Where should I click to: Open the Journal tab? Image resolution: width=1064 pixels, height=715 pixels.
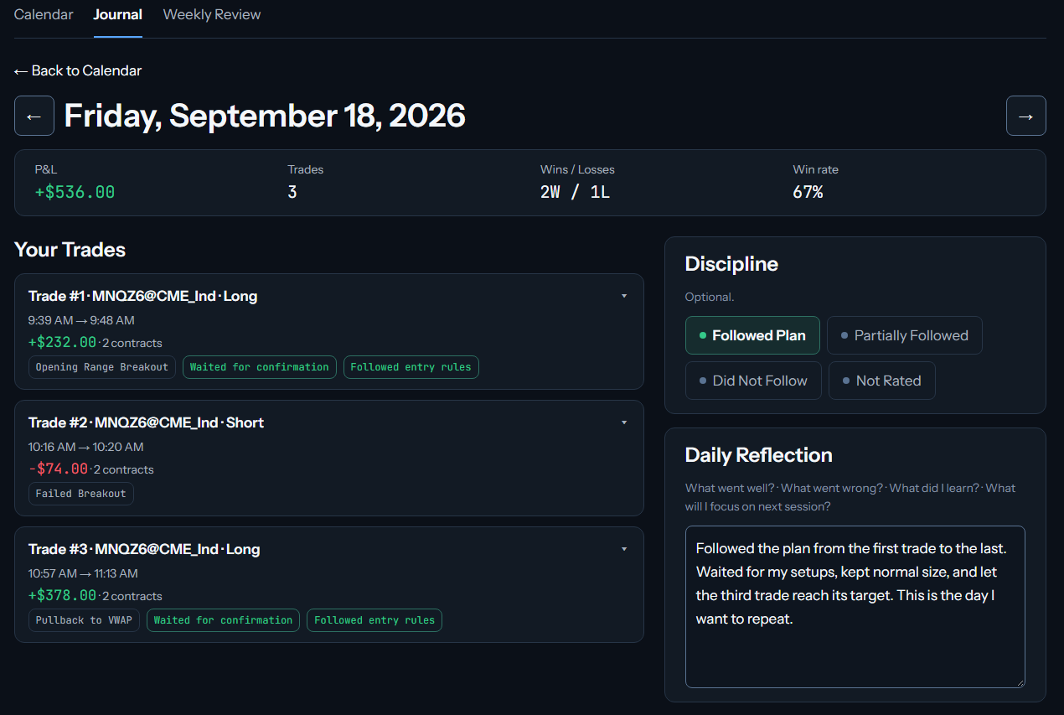118,14
